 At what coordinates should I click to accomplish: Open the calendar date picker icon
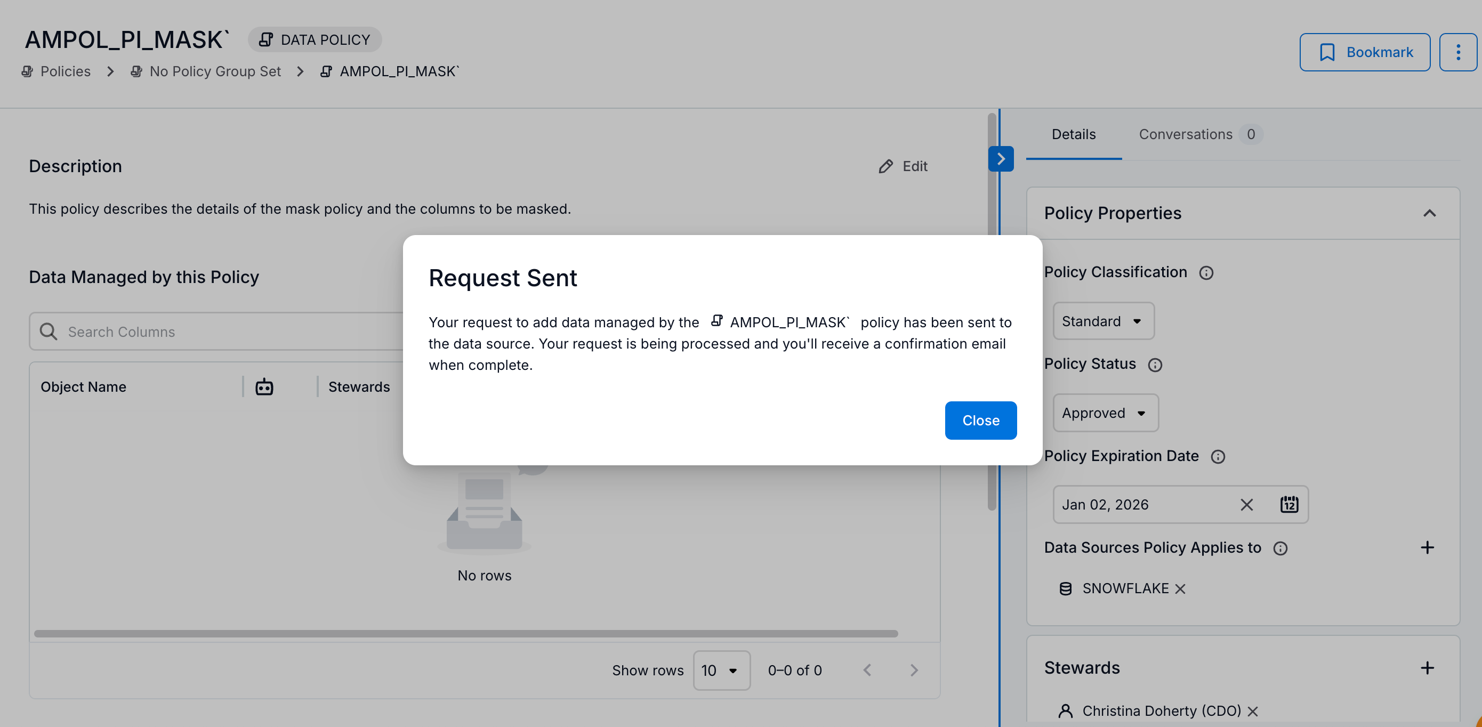point(1288,504)
